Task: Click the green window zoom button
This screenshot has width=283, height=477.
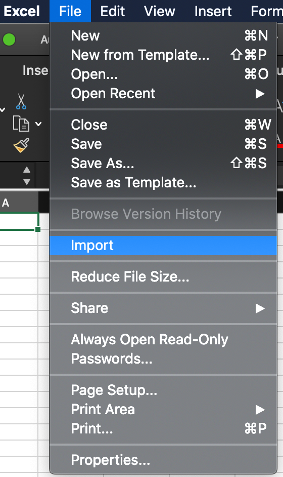Action: pyautogui.click(x=9, y=39)
